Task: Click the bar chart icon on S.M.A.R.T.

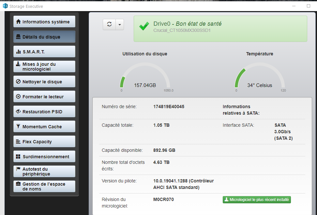Action: (x=18, y=51)
